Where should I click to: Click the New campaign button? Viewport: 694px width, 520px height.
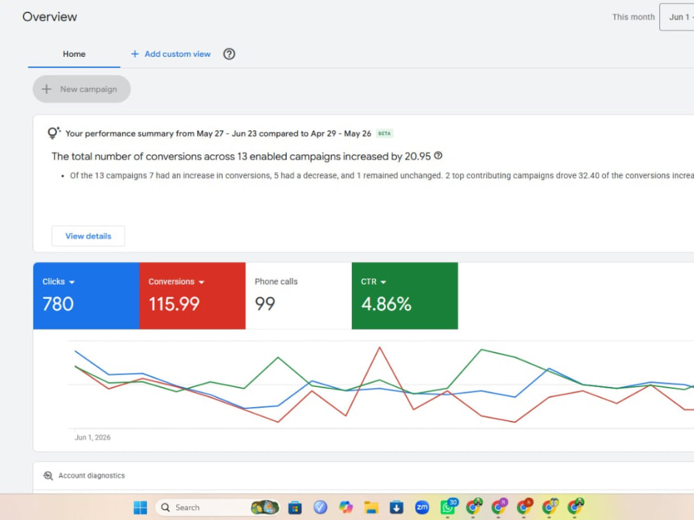[x=81, y=89]
